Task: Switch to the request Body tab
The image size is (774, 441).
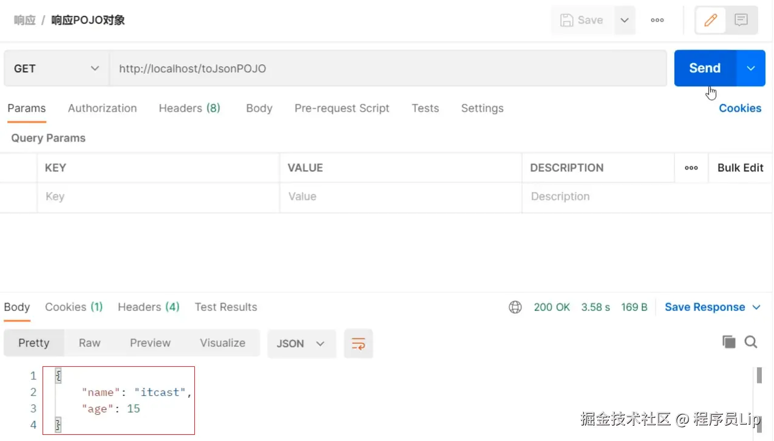Action: click(x=259, y=108)
